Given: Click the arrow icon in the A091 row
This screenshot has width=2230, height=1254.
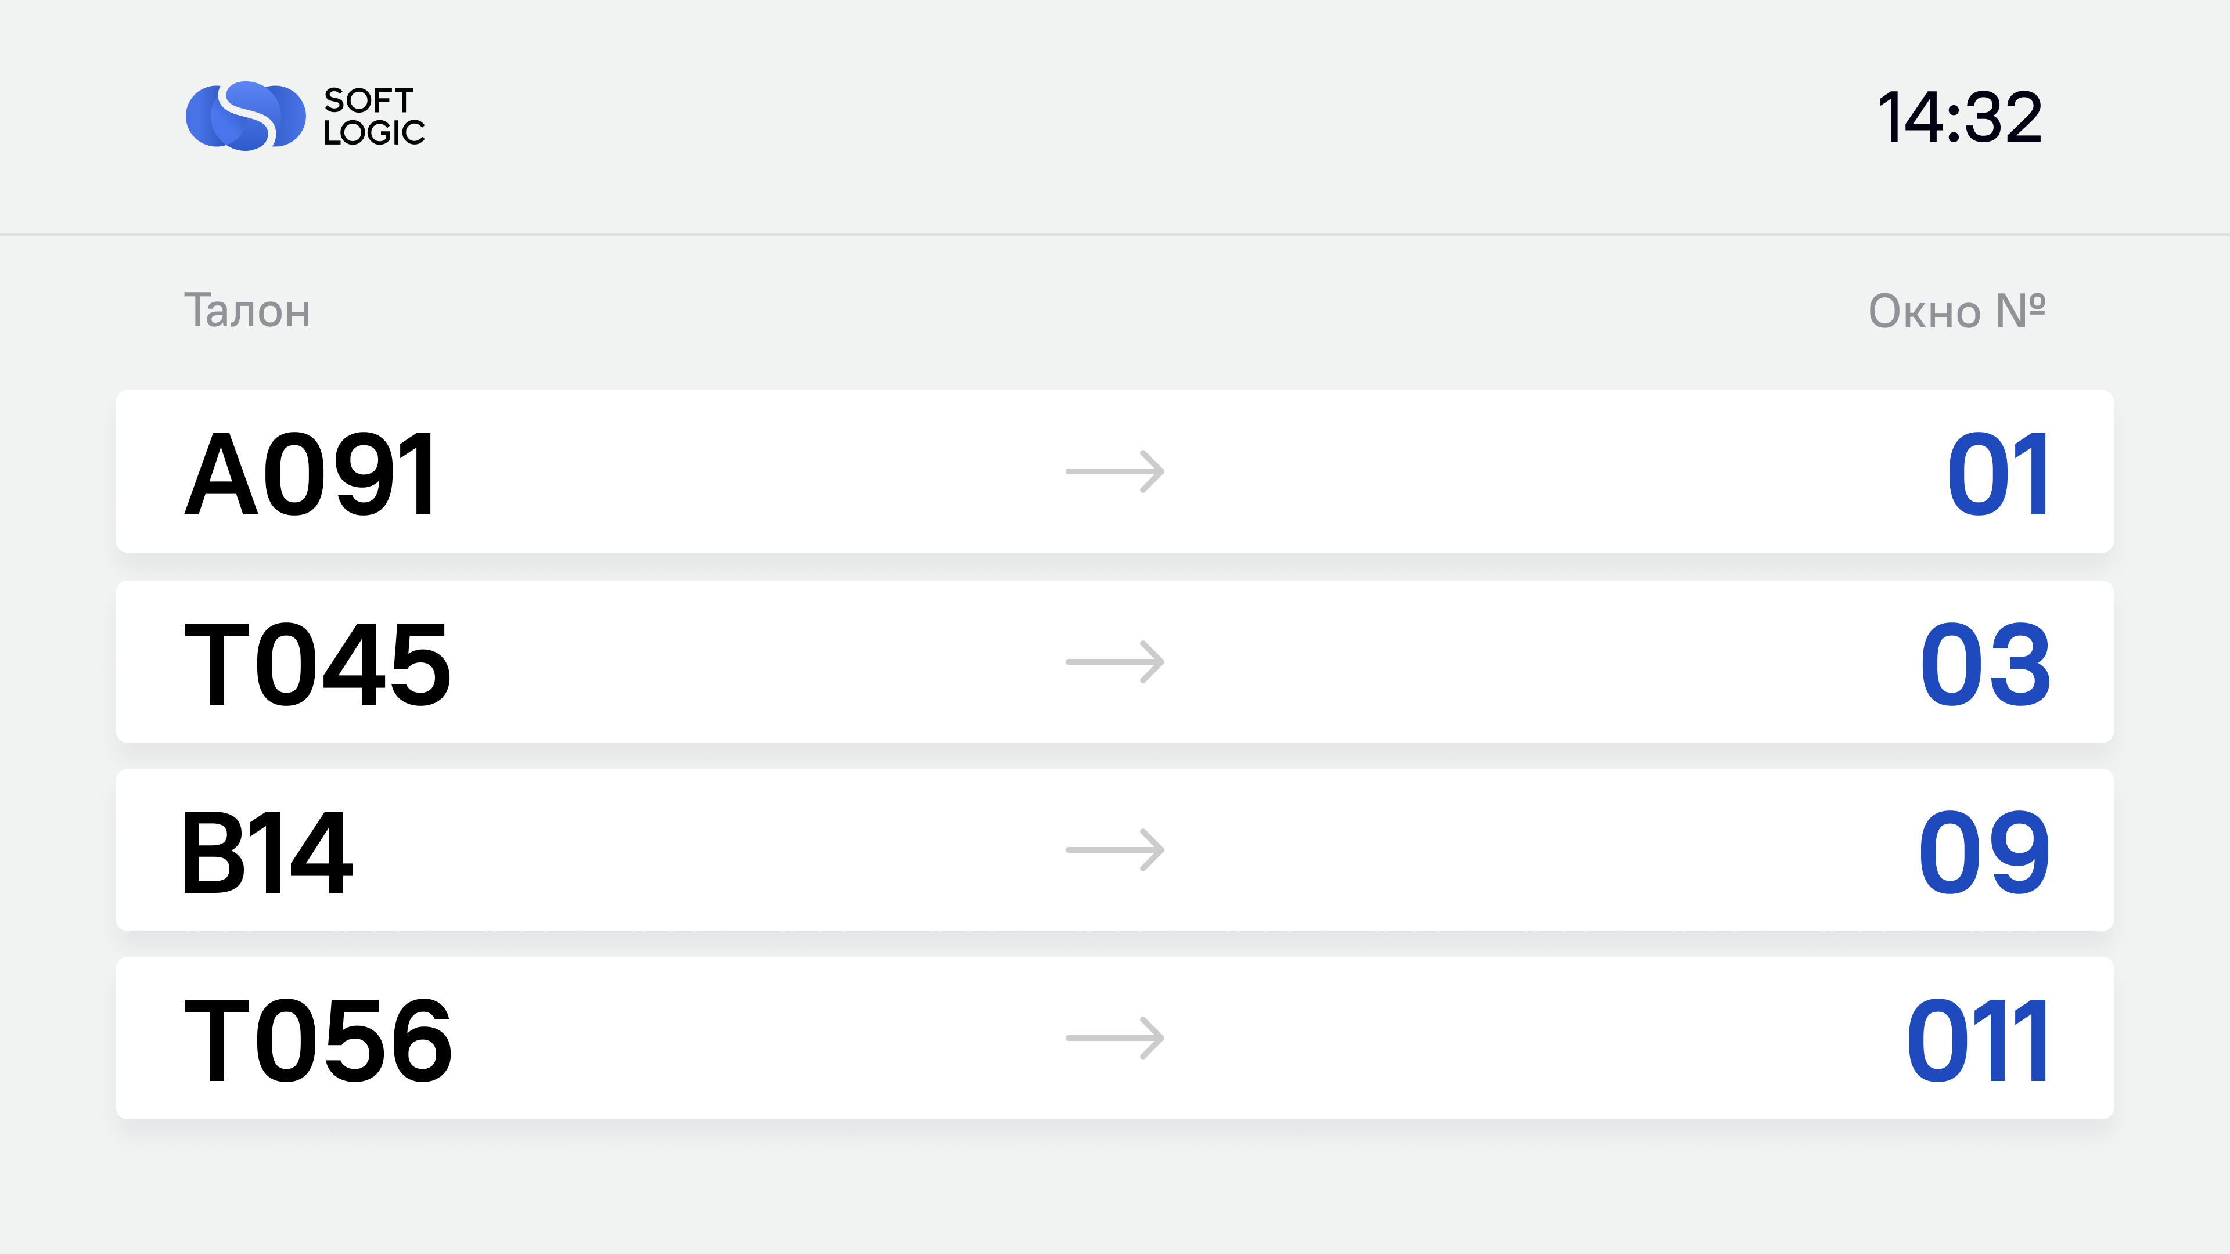Looking at the screenshot, I should coord(1115,471).
